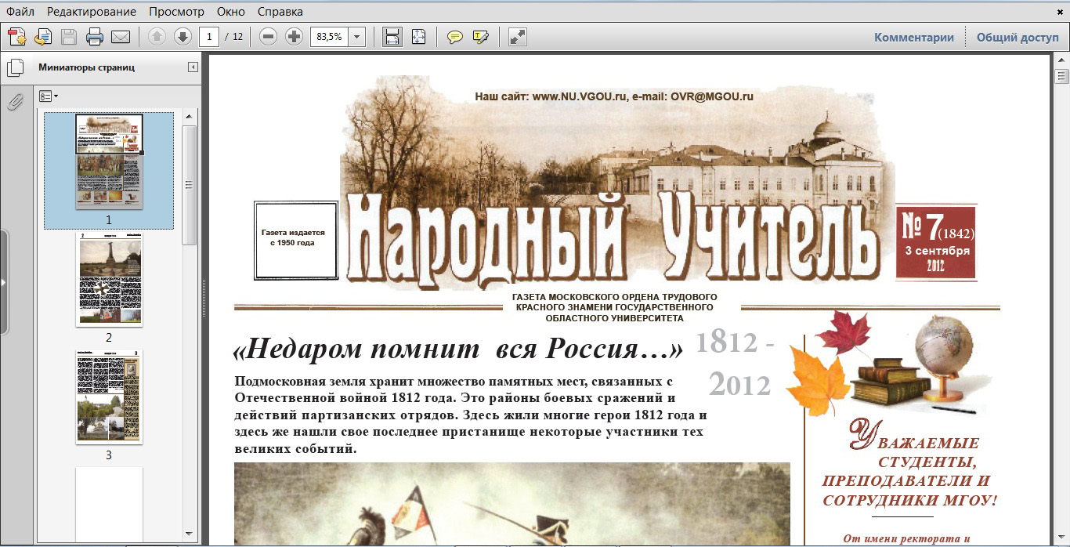Collapse the Миниатюры страниц panel arrow
Image resolution: width=1070 pixels, height=547 pixels.
[193, 67]
